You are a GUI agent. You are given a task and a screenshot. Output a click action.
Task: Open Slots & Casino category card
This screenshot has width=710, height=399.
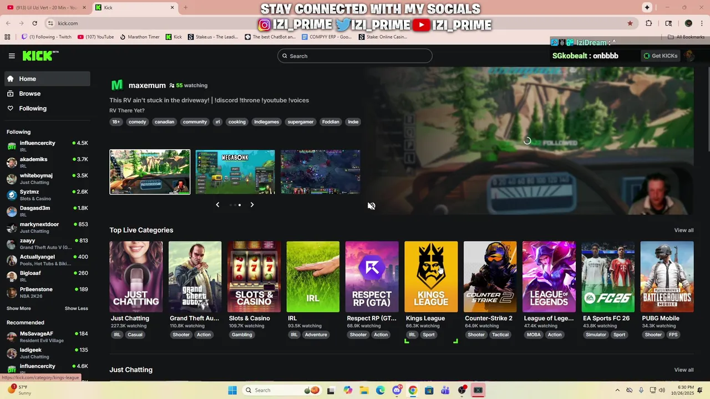(x=254, y=277)
